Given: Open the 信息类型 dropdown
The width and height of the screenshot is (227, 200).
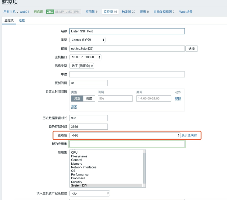Looking at the screenshot, I should (82, 66).
